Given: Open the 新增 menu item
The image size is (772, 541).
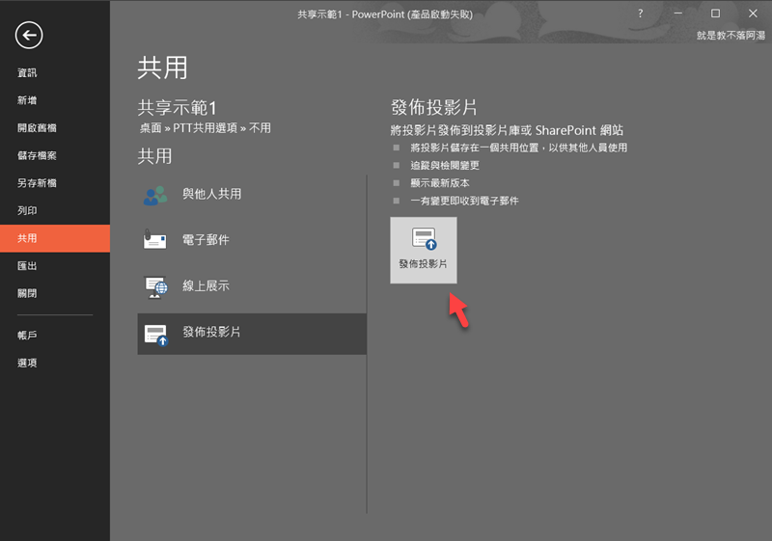Looking at the screenshot, I should (27, 100).
